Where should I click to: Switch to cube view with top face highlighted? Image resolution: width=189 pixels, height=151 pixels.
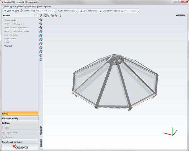click(41, 51)
